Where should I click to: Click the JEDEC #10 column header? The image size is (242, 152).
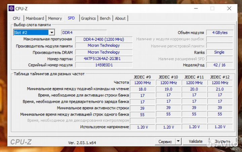[x=168, y=77]
